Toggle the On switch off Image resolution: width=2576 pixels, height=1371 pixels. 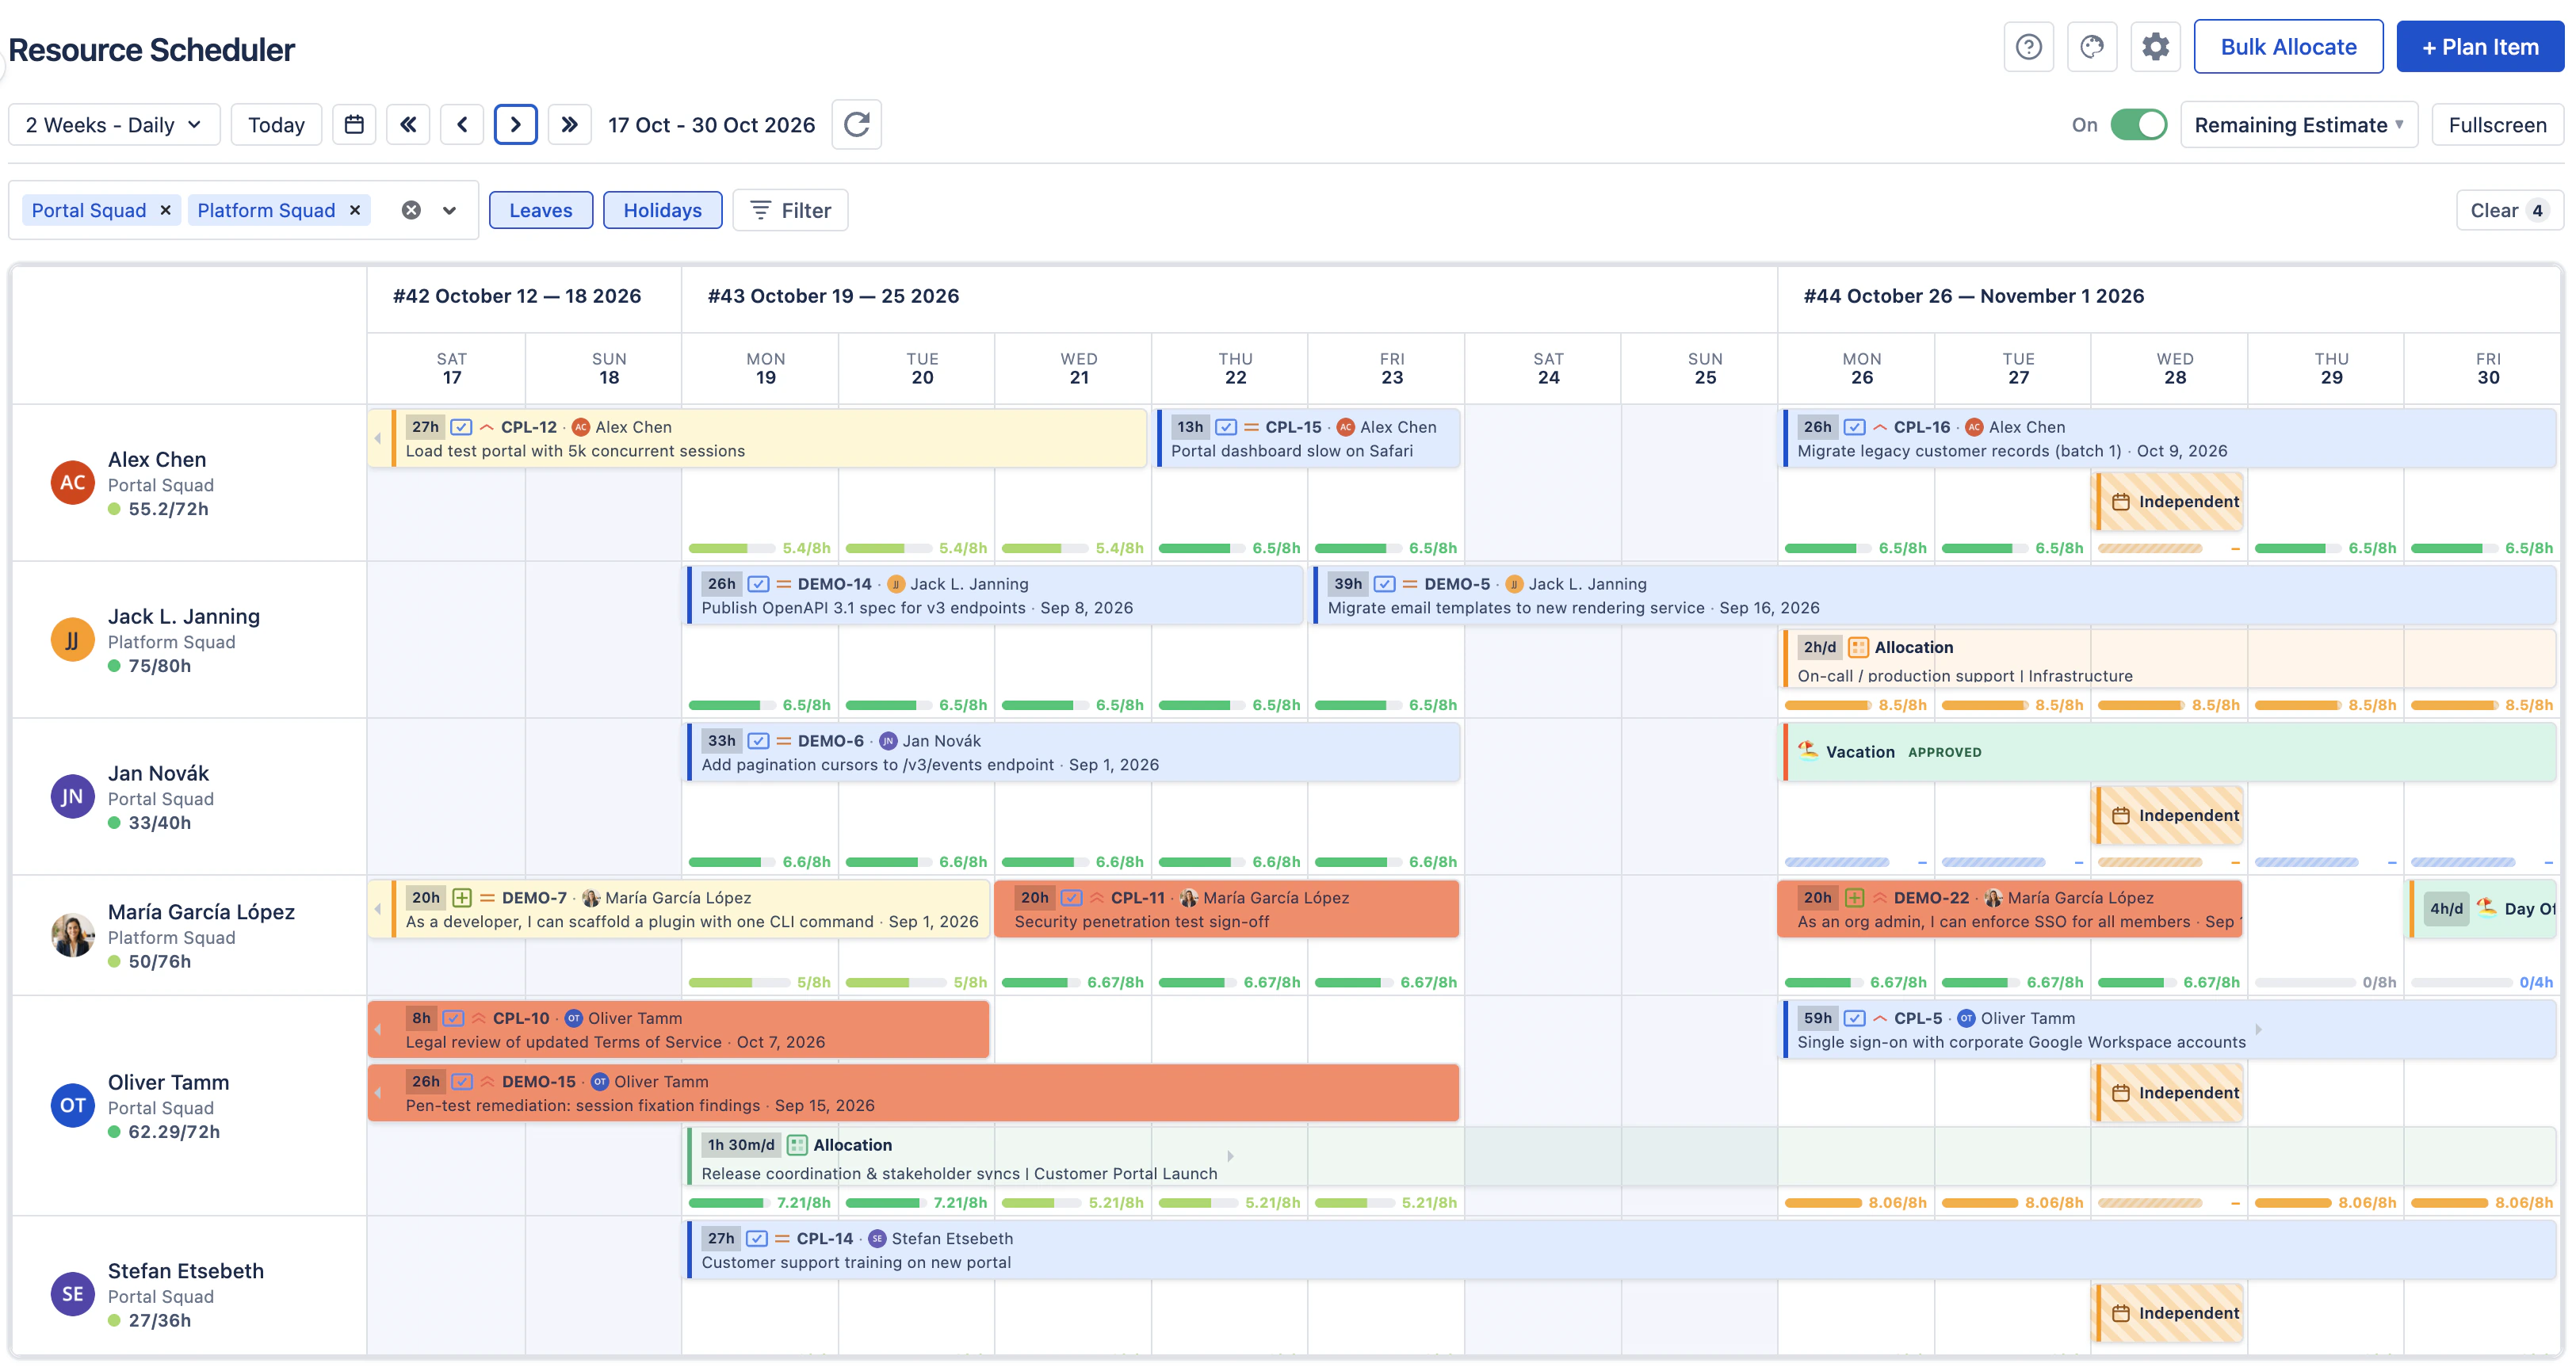[x=2138, y=125]
